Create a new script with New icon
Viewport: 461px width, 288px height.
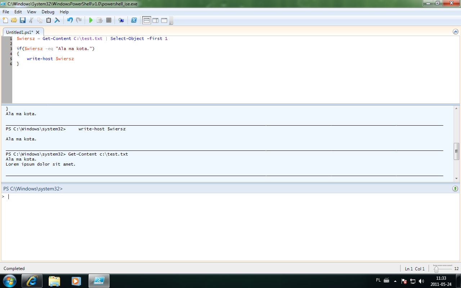[x=5, y=20]
